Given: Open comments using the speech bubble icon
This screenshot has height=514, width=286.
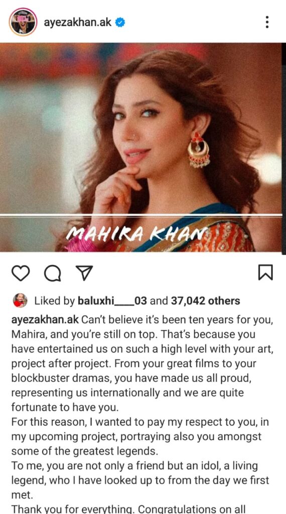Looking at the screenshot, I should [x=52, y=273].
